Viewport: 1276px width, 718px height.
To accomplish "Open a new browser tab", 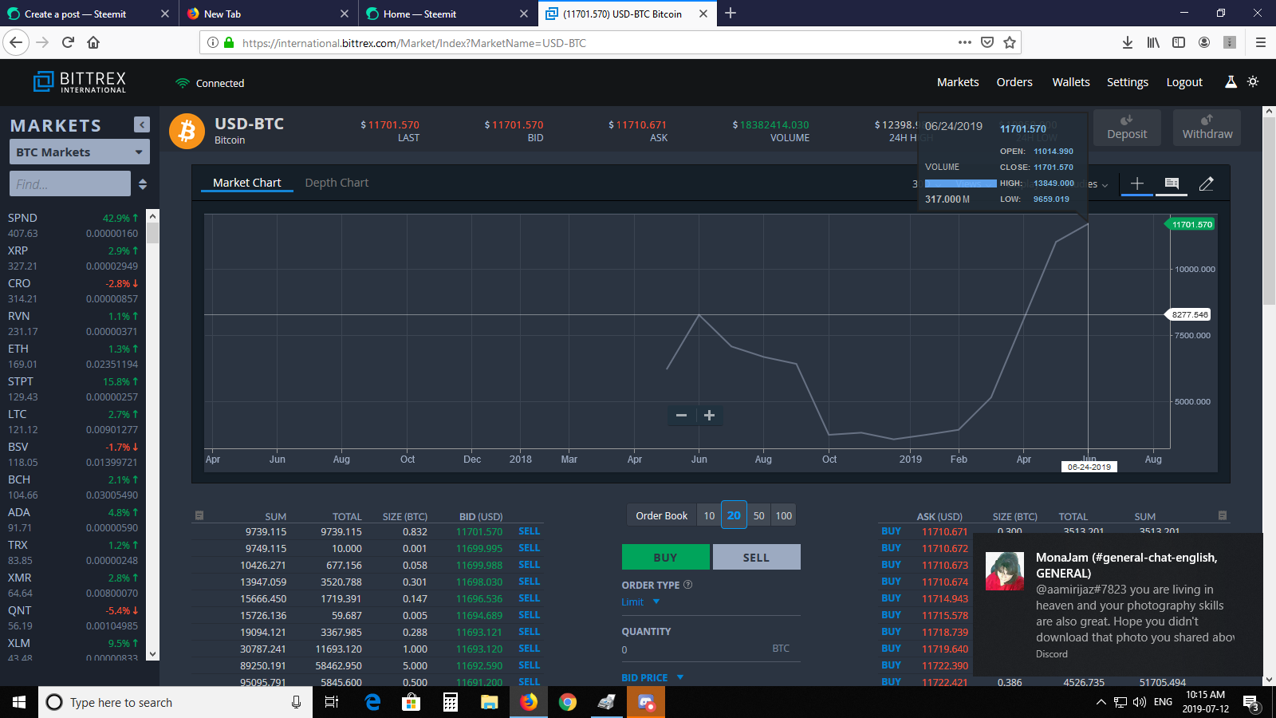I will (x=731, y=13).
